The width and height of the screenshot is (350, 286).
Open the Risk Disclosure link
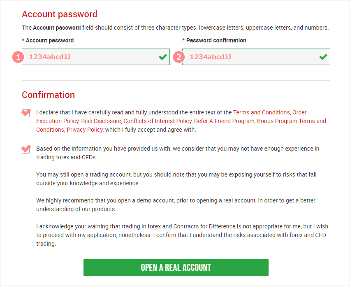tap(101, 121)
